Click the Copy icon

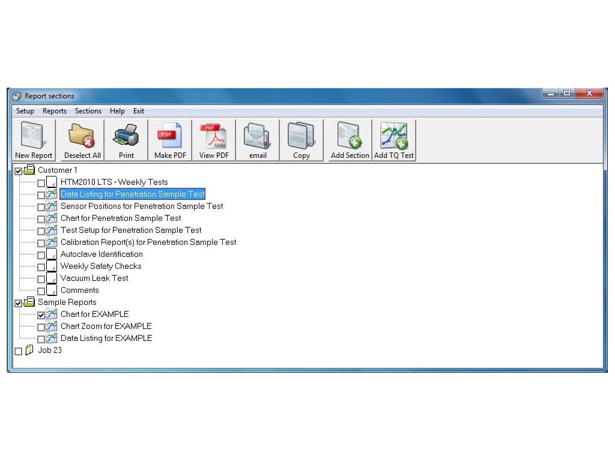301,138
